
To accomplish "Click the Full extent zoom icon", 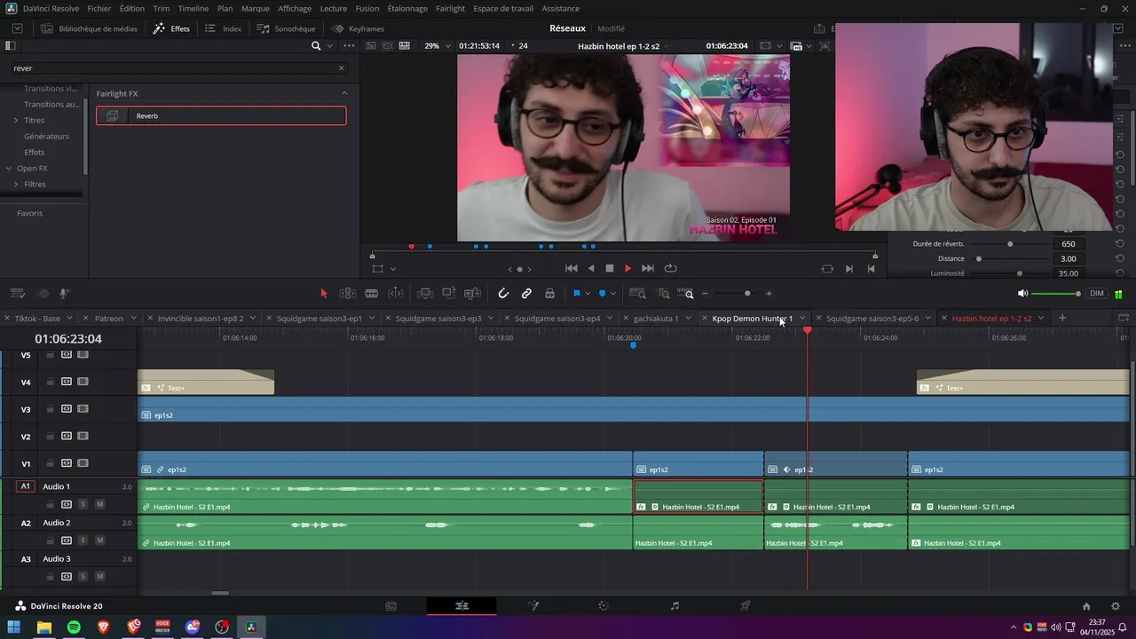I will [x=637, y=294].
